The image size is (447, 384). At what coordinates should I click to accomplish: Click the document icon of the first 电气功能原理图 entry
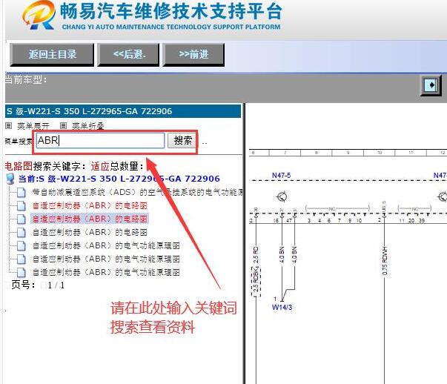pyautogui.click(x=21, y=245)
